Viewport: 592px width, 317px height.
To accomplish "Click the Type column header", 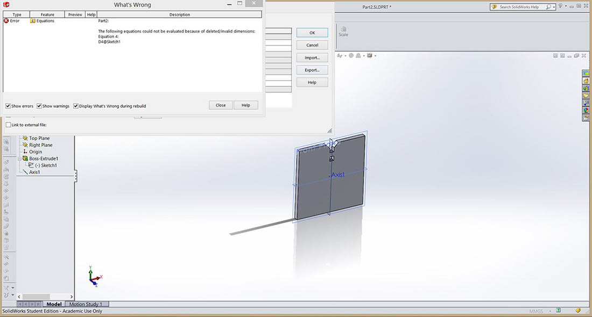I will pos(17,15).
